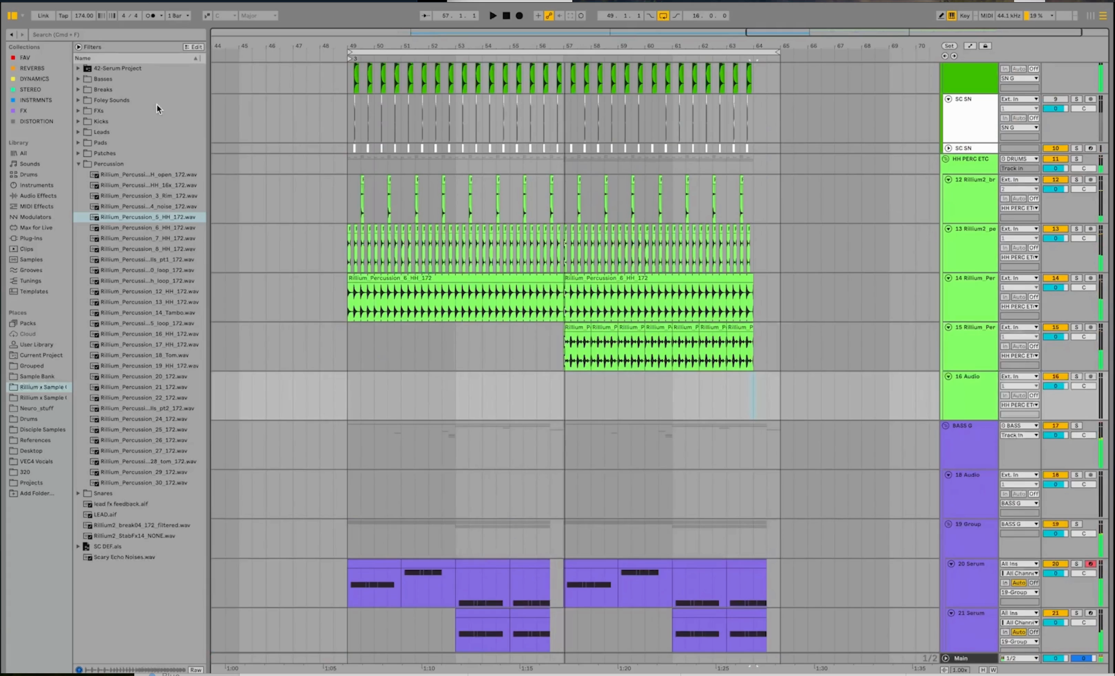
Task: Open the Main track 1/2 output dropdown
Action: 1020,658
